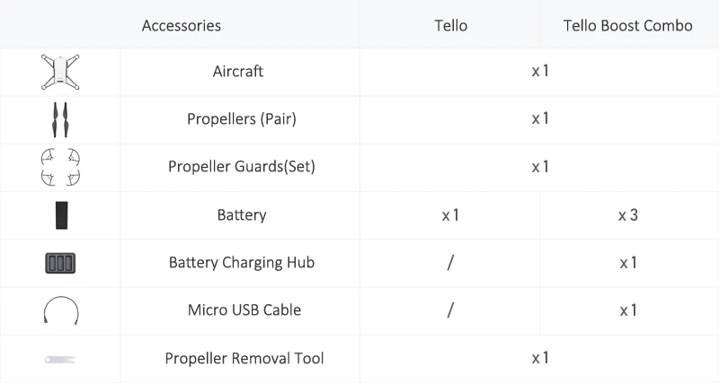
Task: Click the Propellers (Pair) label
Action: (242, 119)
